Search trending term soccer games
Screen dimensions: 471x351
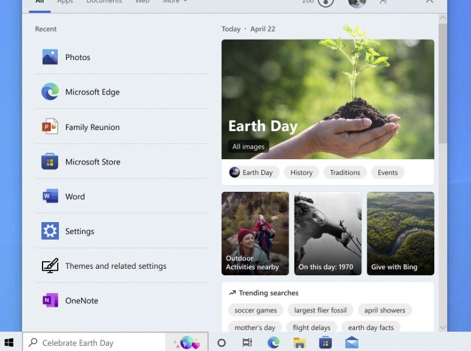click(x=256, y=310)
